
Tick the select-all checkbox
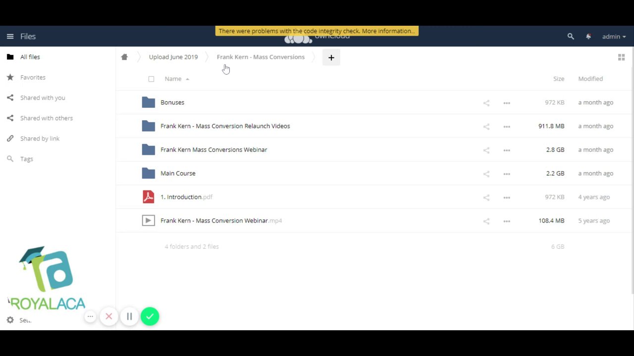[151, 79]
